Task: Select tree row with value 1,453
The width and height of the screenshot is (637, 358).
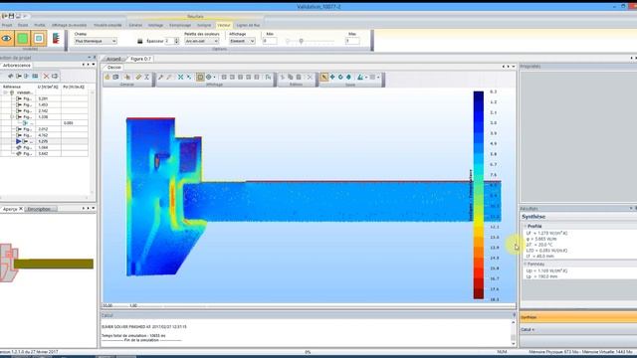Action: tap(44, 104)
